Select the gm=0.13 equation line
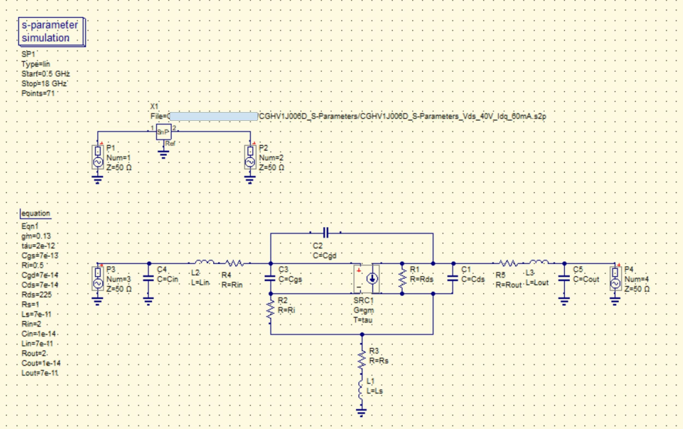Image resolution: width=683 pixels, height=429 pixels. click(36, 236)
